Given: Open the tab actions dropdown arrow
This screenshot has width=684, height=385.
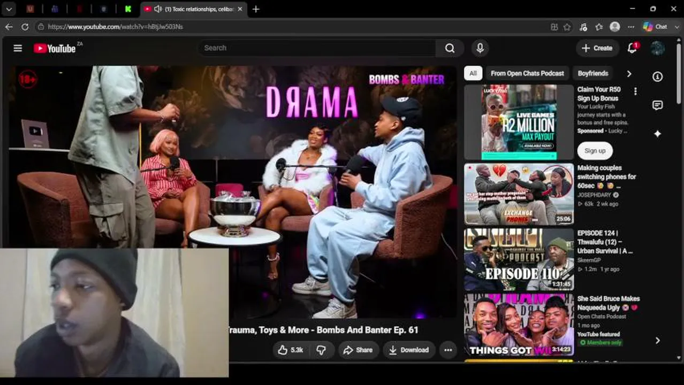Looking at the screenshot, I should click(9, 9).
